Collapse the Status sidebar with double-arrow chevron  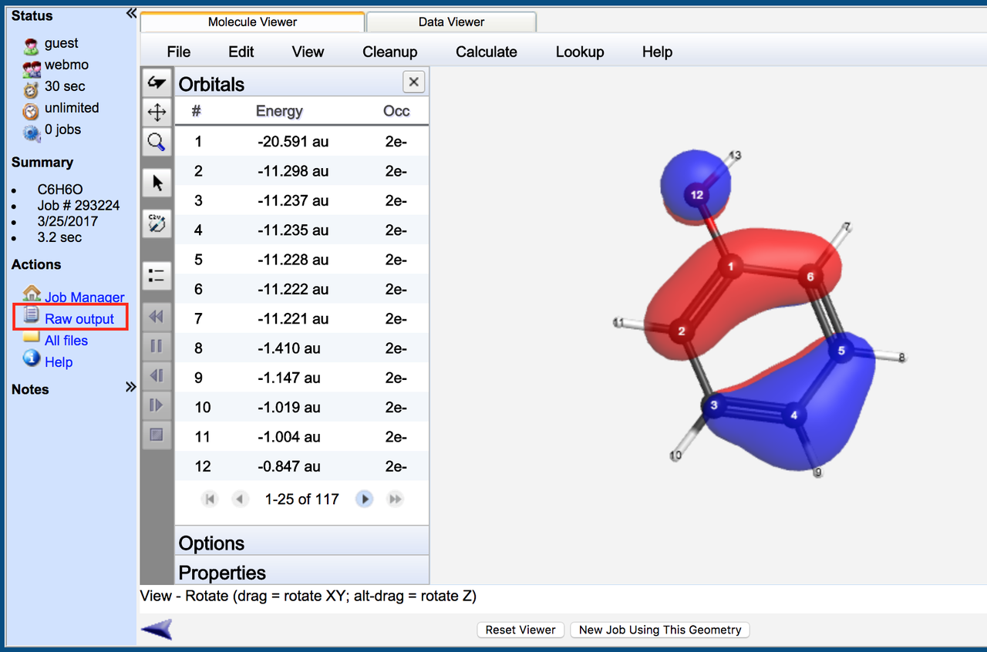[x=130, y=12]
